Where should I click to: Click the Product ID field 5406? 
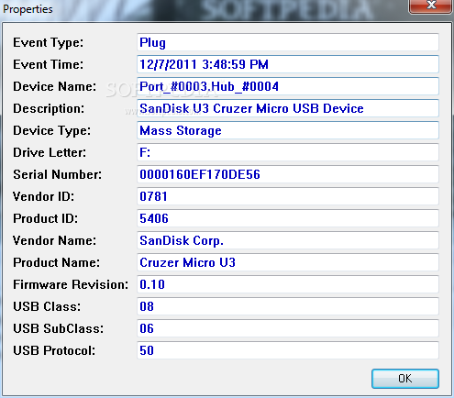[288, 218]
